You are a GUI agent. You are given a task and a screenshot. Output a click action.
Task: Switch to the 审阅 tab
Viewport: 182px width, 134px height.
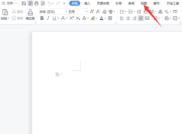131,3
